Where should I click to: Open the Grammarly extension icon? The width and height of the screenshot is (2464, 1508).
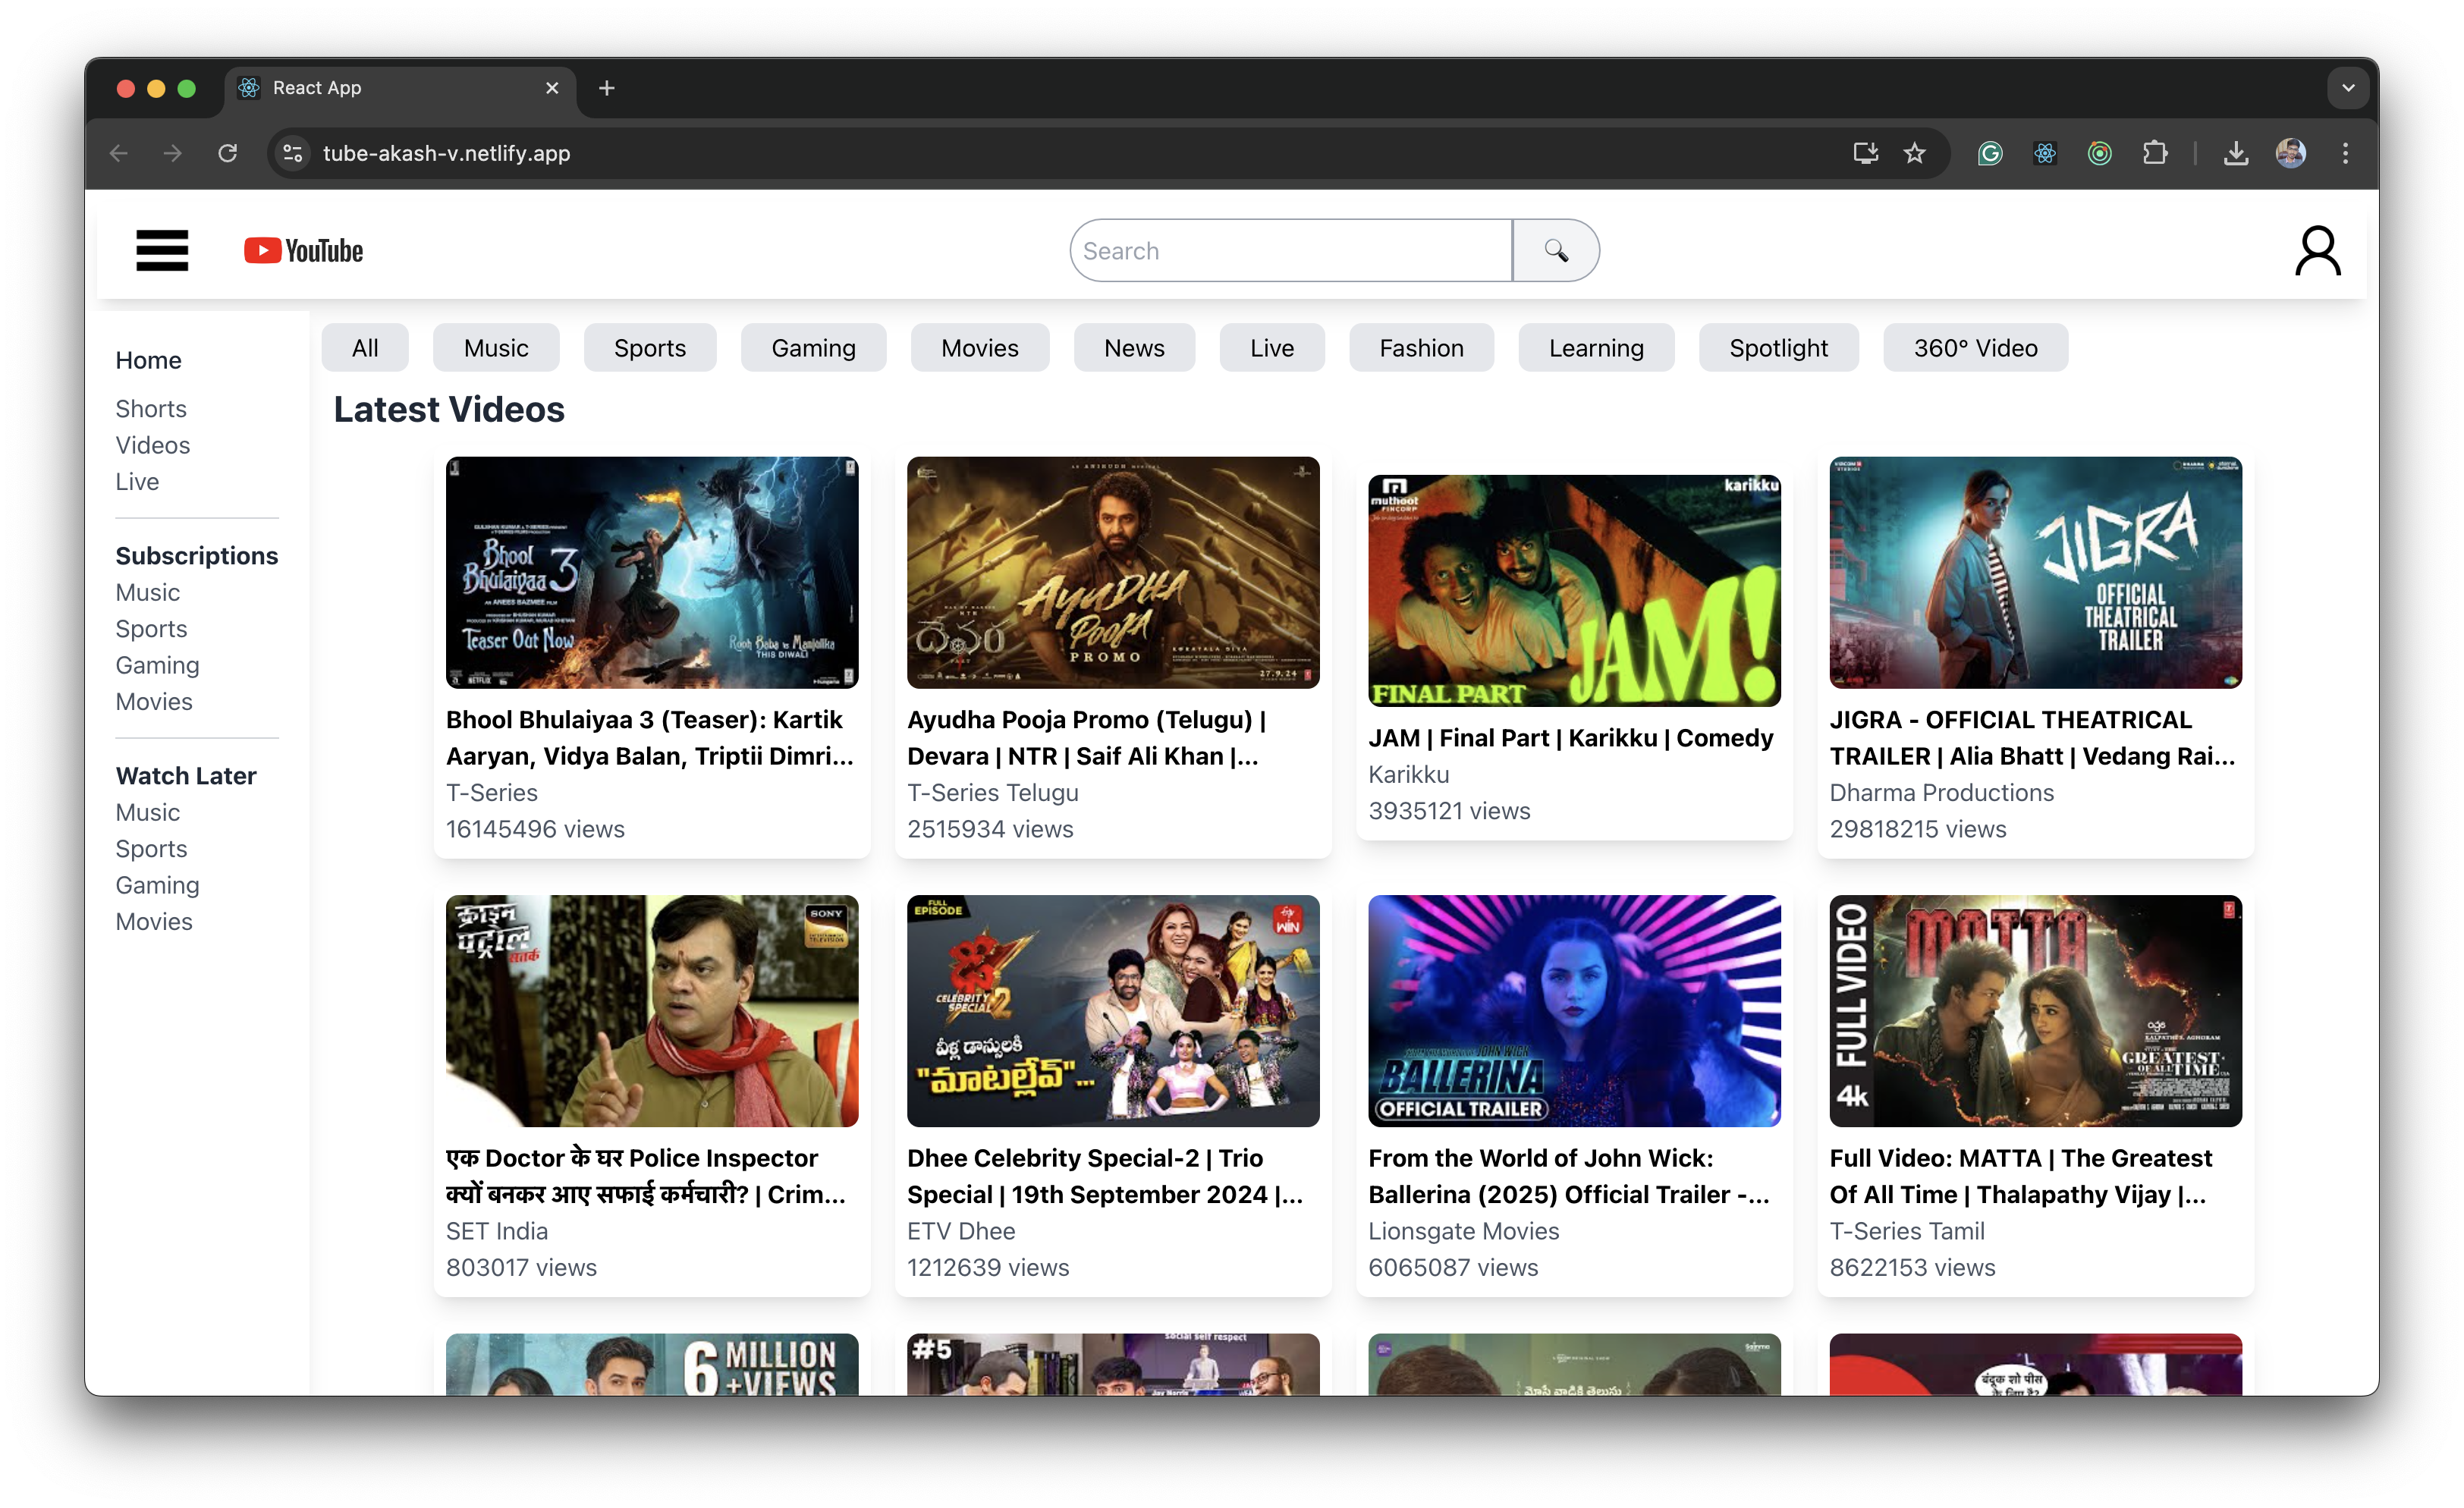click(x=1990, y=153)
